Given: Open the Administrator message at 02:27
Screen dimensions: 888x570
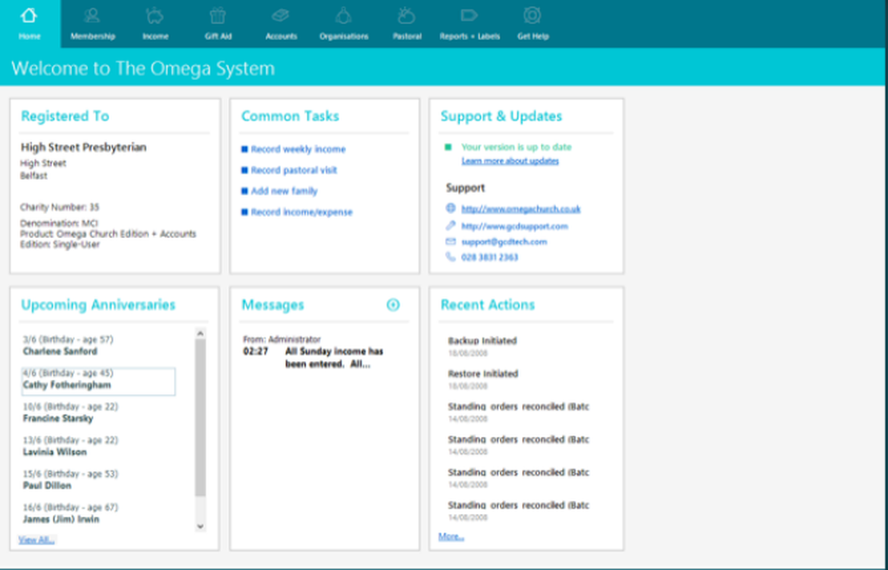Looking at the screenshot, I should pos(313,352).
